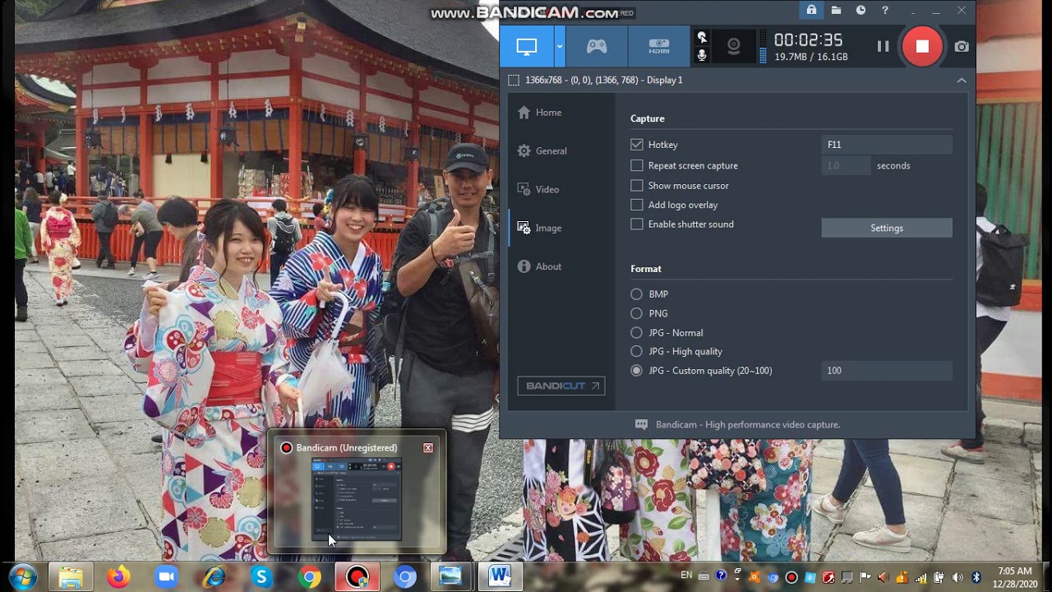
Task: Open the scheduled recording clock icon
Action: (861, 11)
